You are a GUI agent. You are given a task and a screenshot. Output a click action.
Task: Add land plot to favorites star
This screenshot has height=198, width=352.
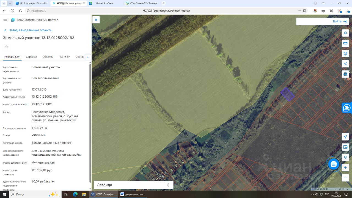(x=7, y=47)
